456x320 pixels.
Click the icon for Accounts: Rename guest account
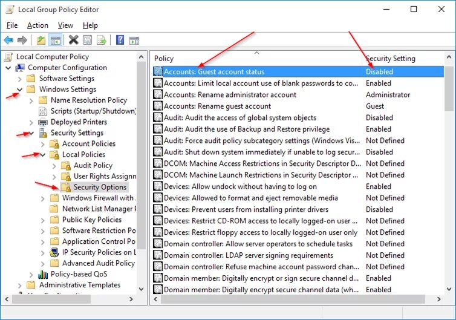click(x=158, y=106)
